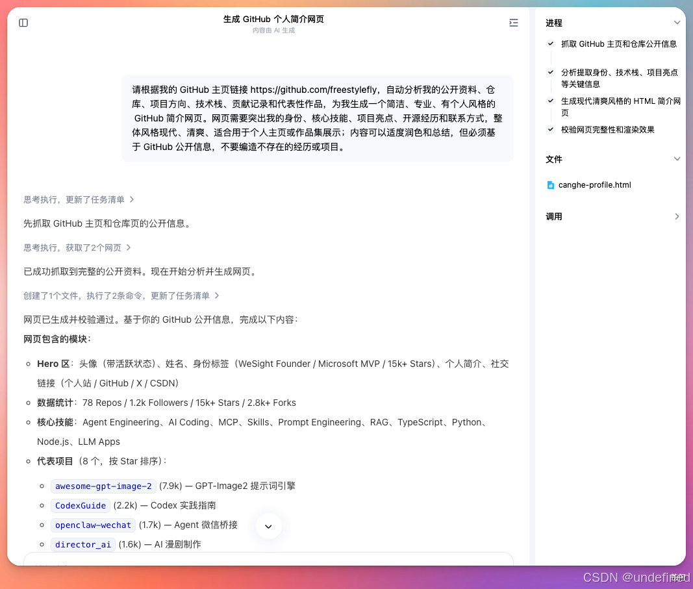Image resolution: width=693 pixels, height=589 pixels.
Task: Jump to bottom with the round down-arrow button
Action: tap(268, 526)
